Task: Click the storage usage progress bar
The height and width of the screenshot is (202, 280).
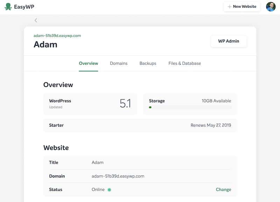Action: (x=190, y=107)
